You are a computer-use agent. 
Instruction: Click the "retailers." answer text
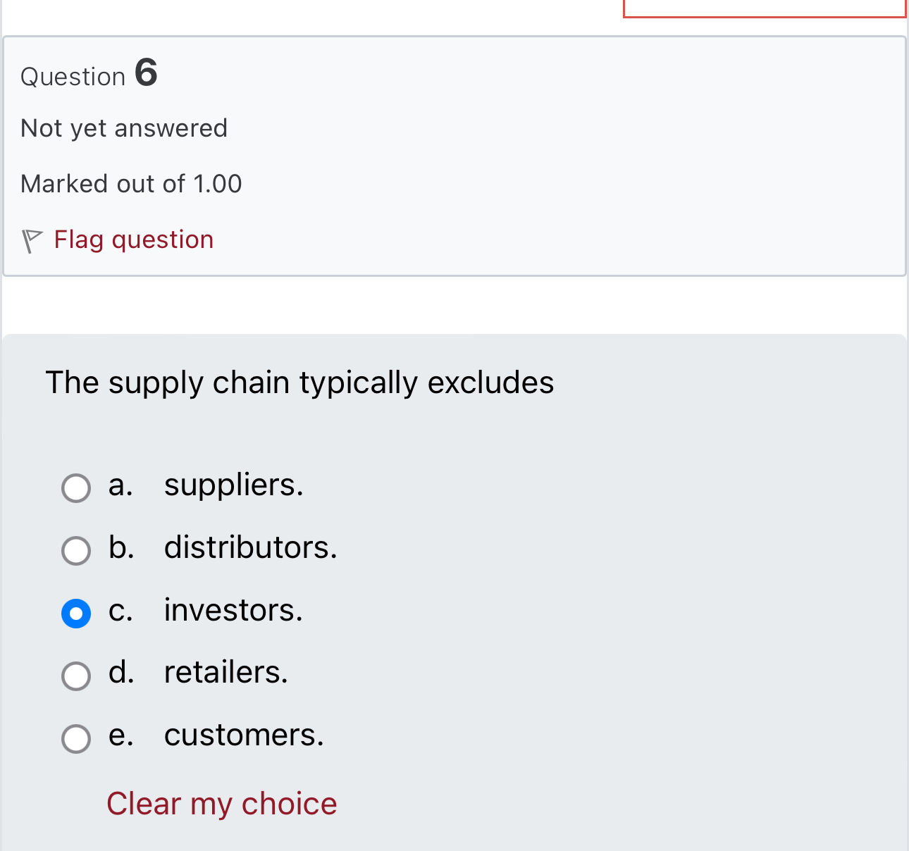(x=226, y=672)
